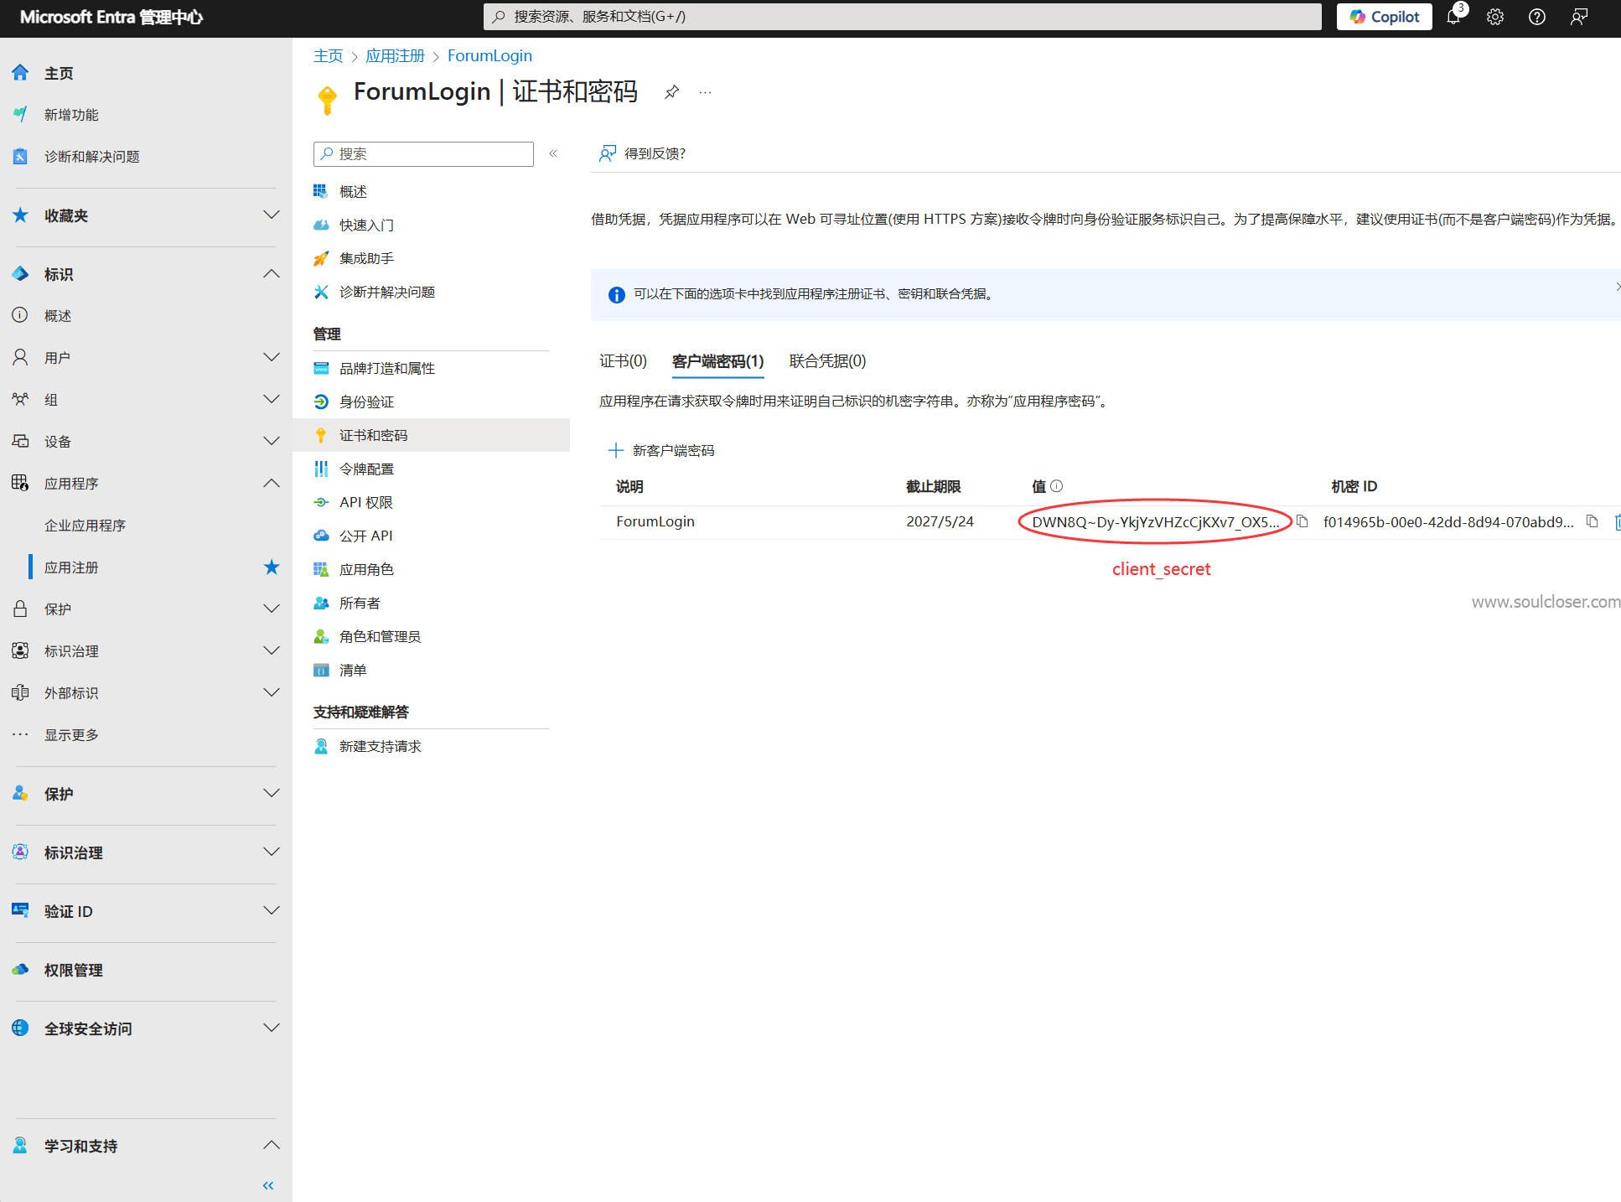Open the help question mark icon
This screenshot has width=1621, height=1202.
(1537, 17)
